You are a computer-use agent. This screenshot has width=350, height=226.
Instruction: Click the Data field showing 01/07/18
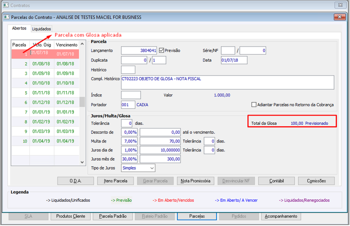click(x=234, y=60)
